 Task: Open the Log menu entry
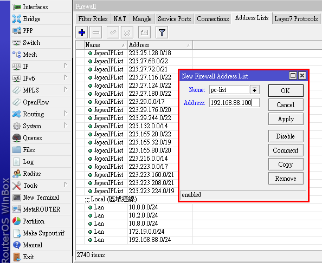(x=41, y=161)
